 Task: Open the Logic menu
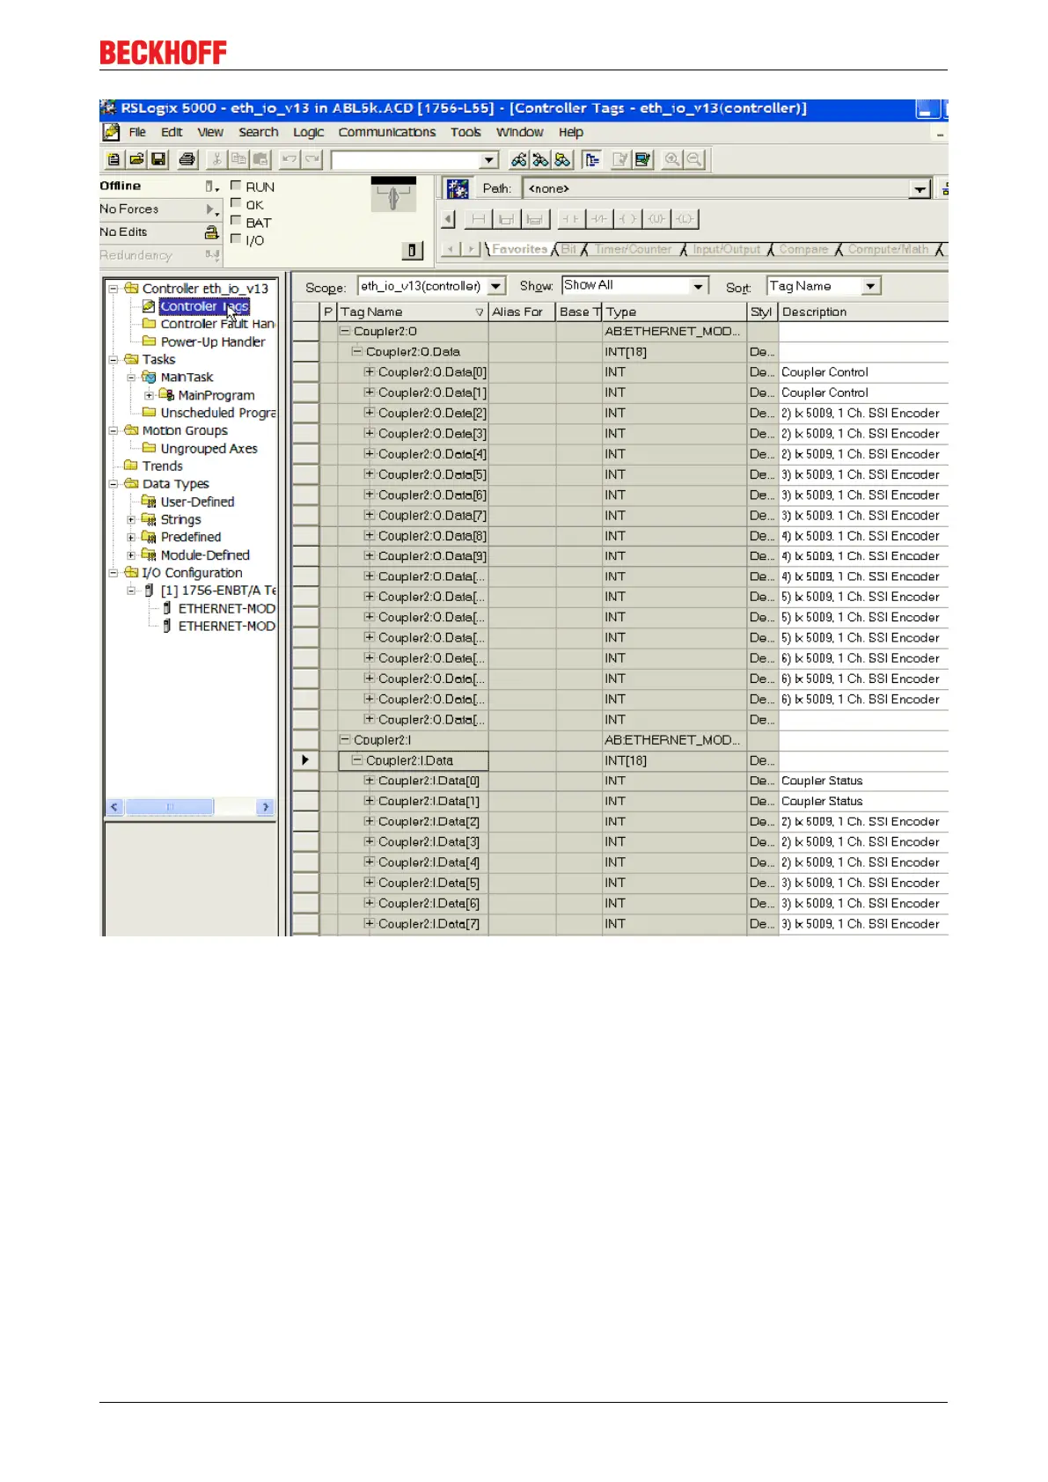(308, 132)
